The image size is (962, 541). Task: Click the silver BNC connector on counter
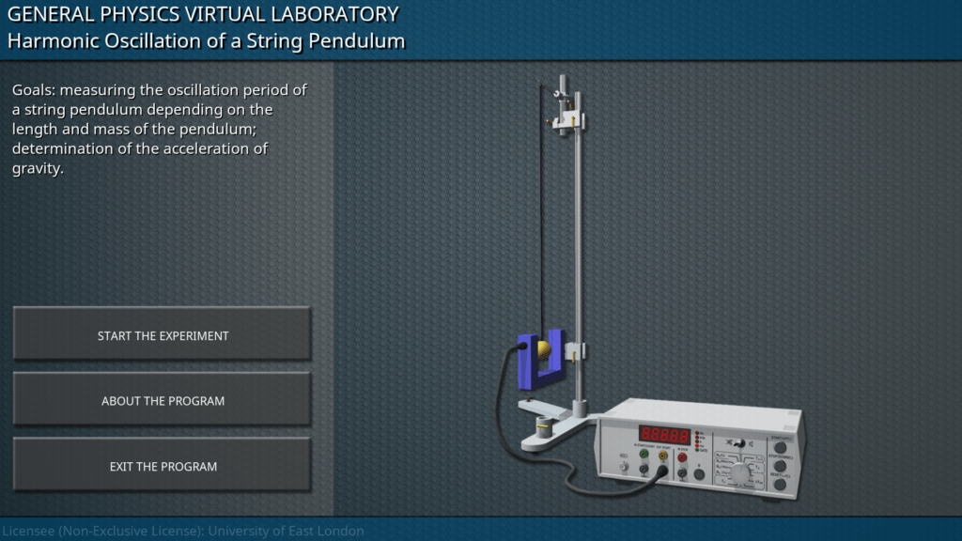click(x=622, y=465)
